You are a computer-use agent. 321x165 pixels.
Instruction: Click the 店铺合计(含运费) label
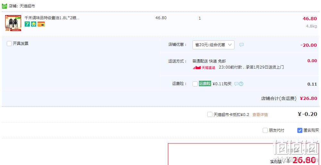279,98
